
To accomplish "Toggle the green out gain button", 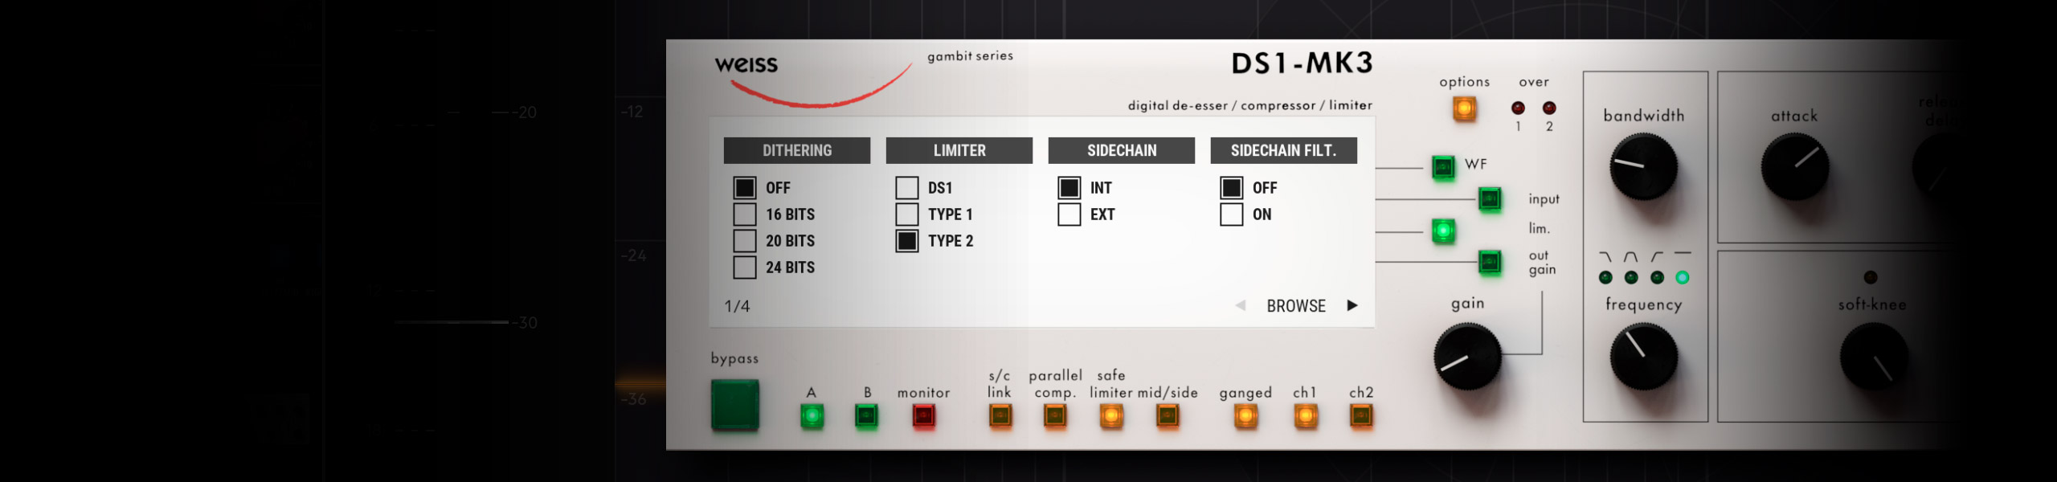I will pyautogui.click(x=1490, y=262).
